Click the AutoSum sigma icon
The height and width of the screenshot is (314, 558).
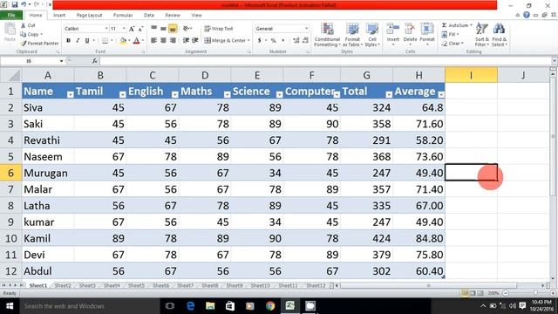(x=444, y=25)
